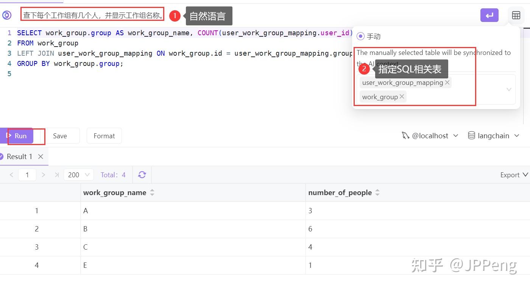Remove the work_group table tag

[x=401, y=97]
